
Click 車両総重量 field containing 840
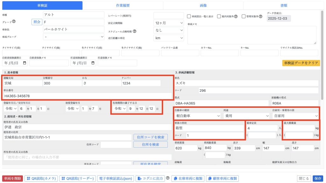[x=215, y=148]
